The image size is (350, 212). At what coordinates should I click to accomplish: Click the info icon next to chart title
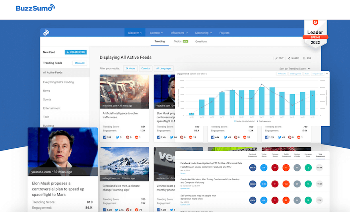point(206,74)
